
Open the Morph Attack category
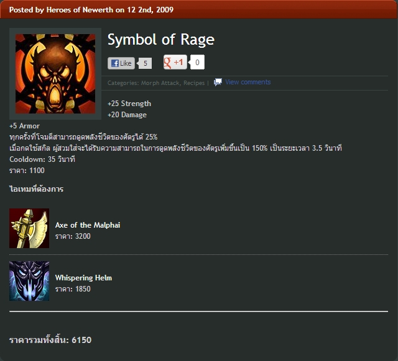pos(160,82)
